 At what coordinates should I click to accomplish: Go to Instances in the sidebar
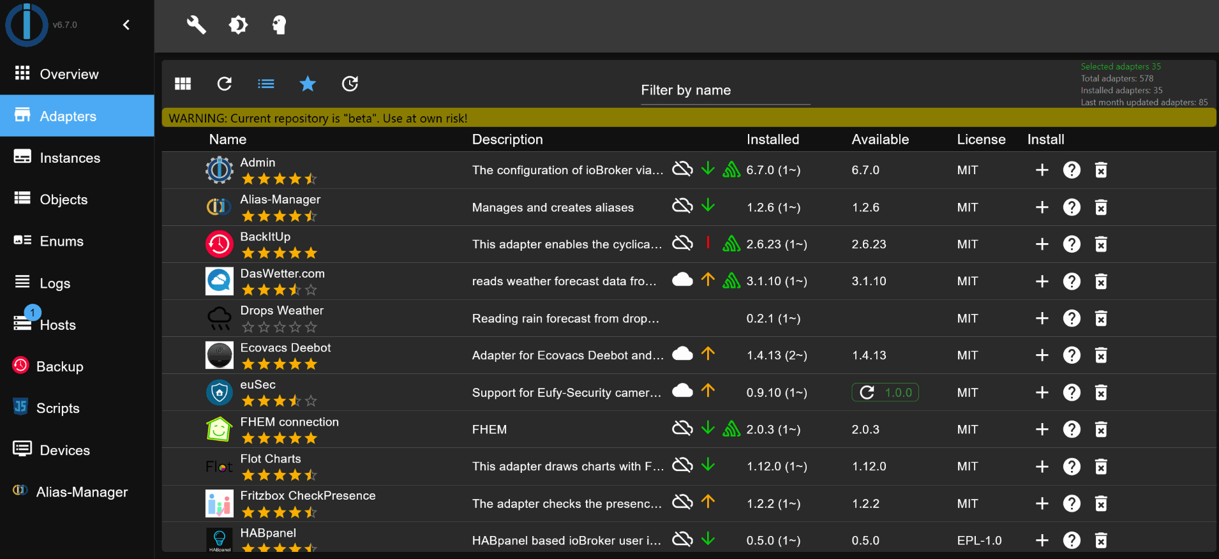[x=77, y=158]
